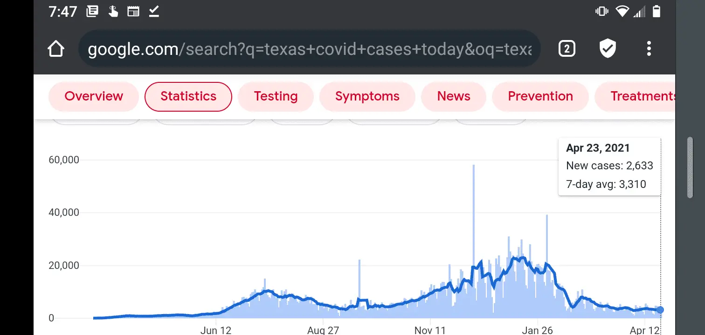Click the highlighted Apr 23 data point
The image size is (705, 335).
click(660, 310)
